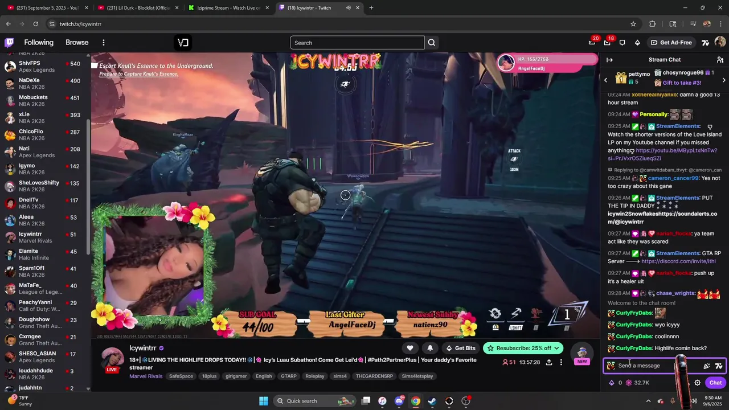Open the YouTube link in the StreamElements message

(x=664, y=154)
